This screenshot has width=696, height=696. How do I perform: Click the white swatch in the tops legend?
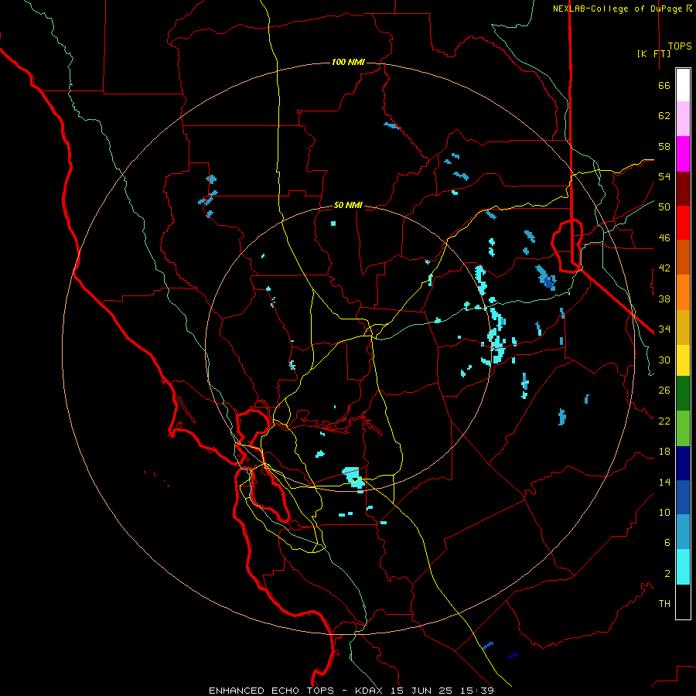point(683,85)
